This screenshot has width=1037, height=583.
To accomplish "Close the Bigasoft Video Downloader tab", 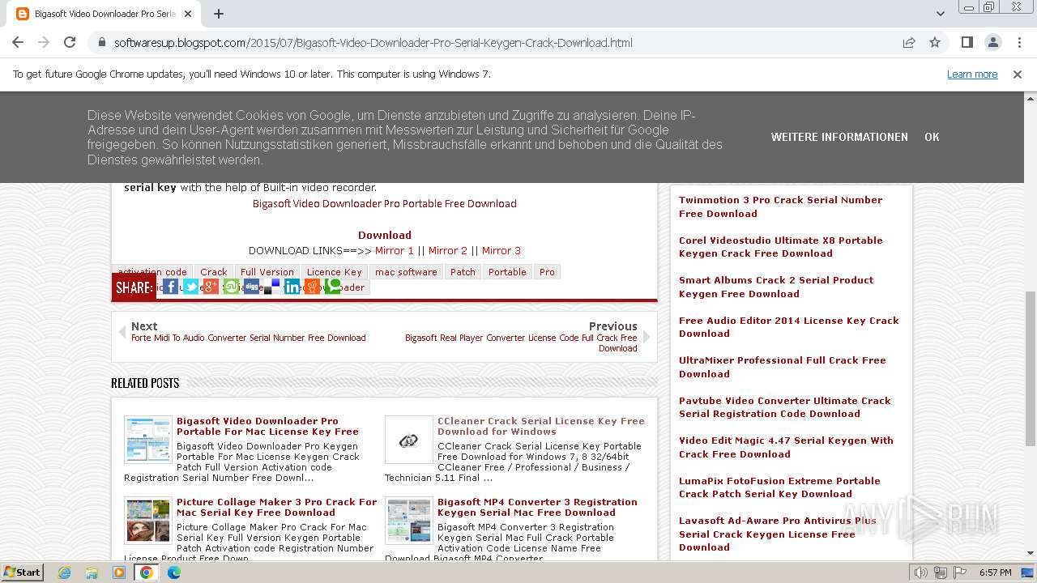I will click(188, 14).
